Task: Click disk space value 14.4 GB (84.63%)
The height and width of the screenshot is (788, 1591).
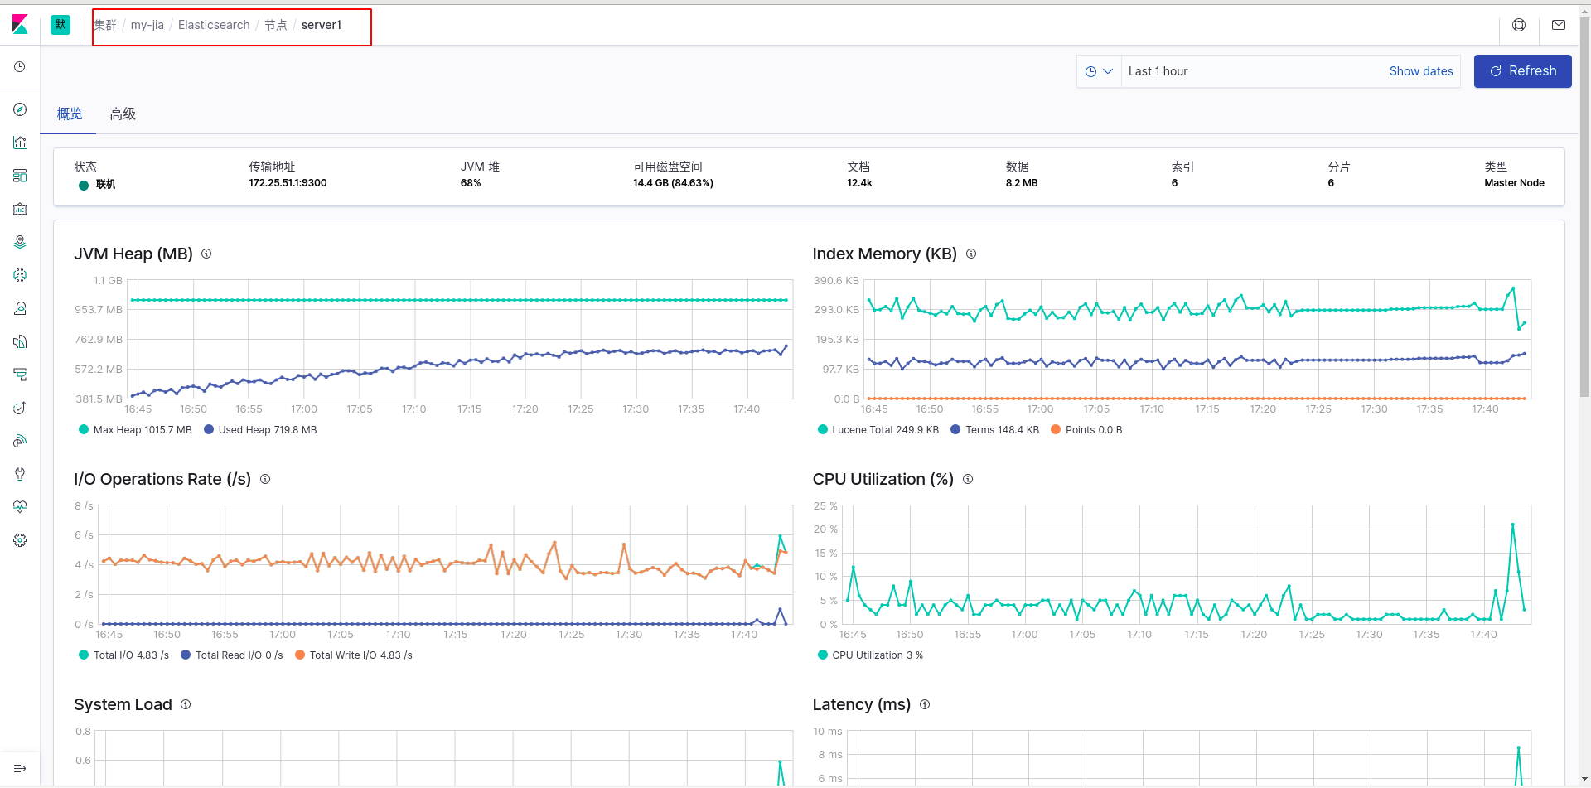Action: coord(673,183)
